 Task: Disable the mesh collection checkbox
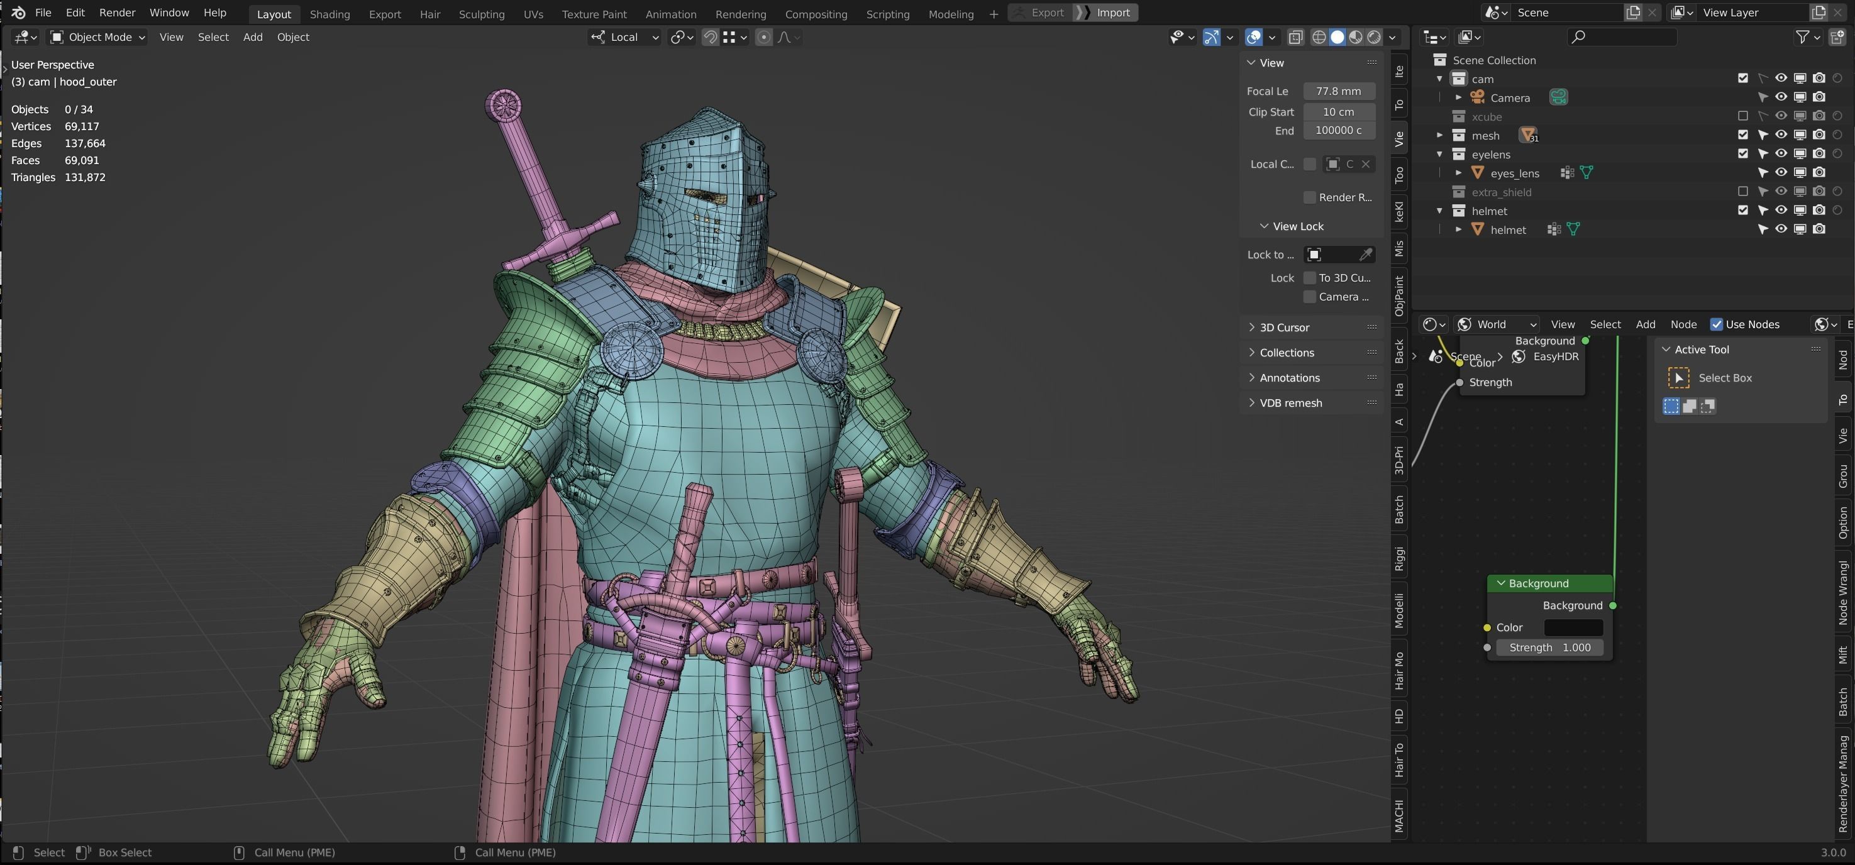(1742, 135)
